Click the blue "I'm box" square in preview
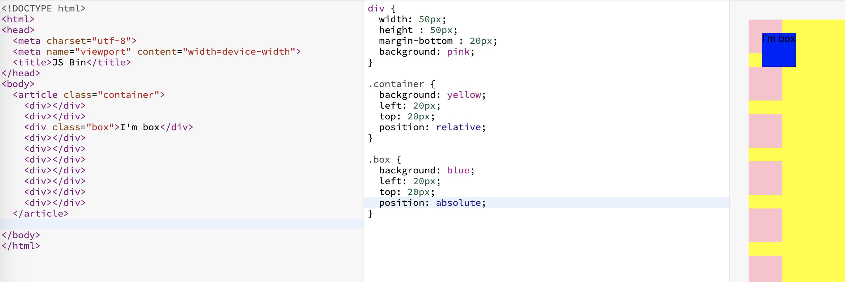The height and width of the screenshot is (282, 845). [x=779, y=50]
